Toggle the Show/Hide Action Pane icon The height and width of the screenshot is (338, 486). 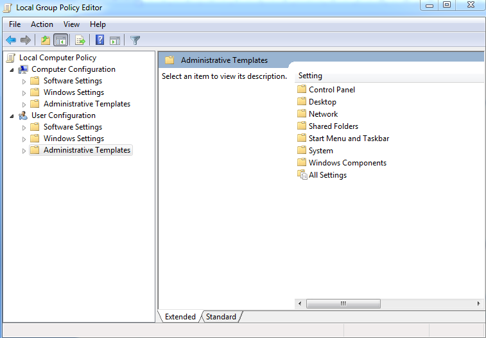pyautogui.click(x=115, y=40)
